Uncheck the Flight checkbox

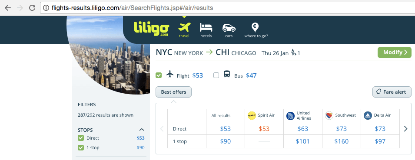(x=159, y=75)
